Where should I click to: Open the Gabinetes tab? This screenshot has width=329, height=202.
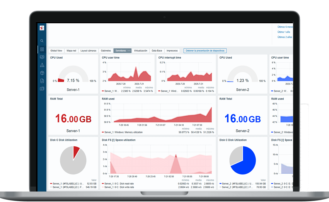(106, 51)
